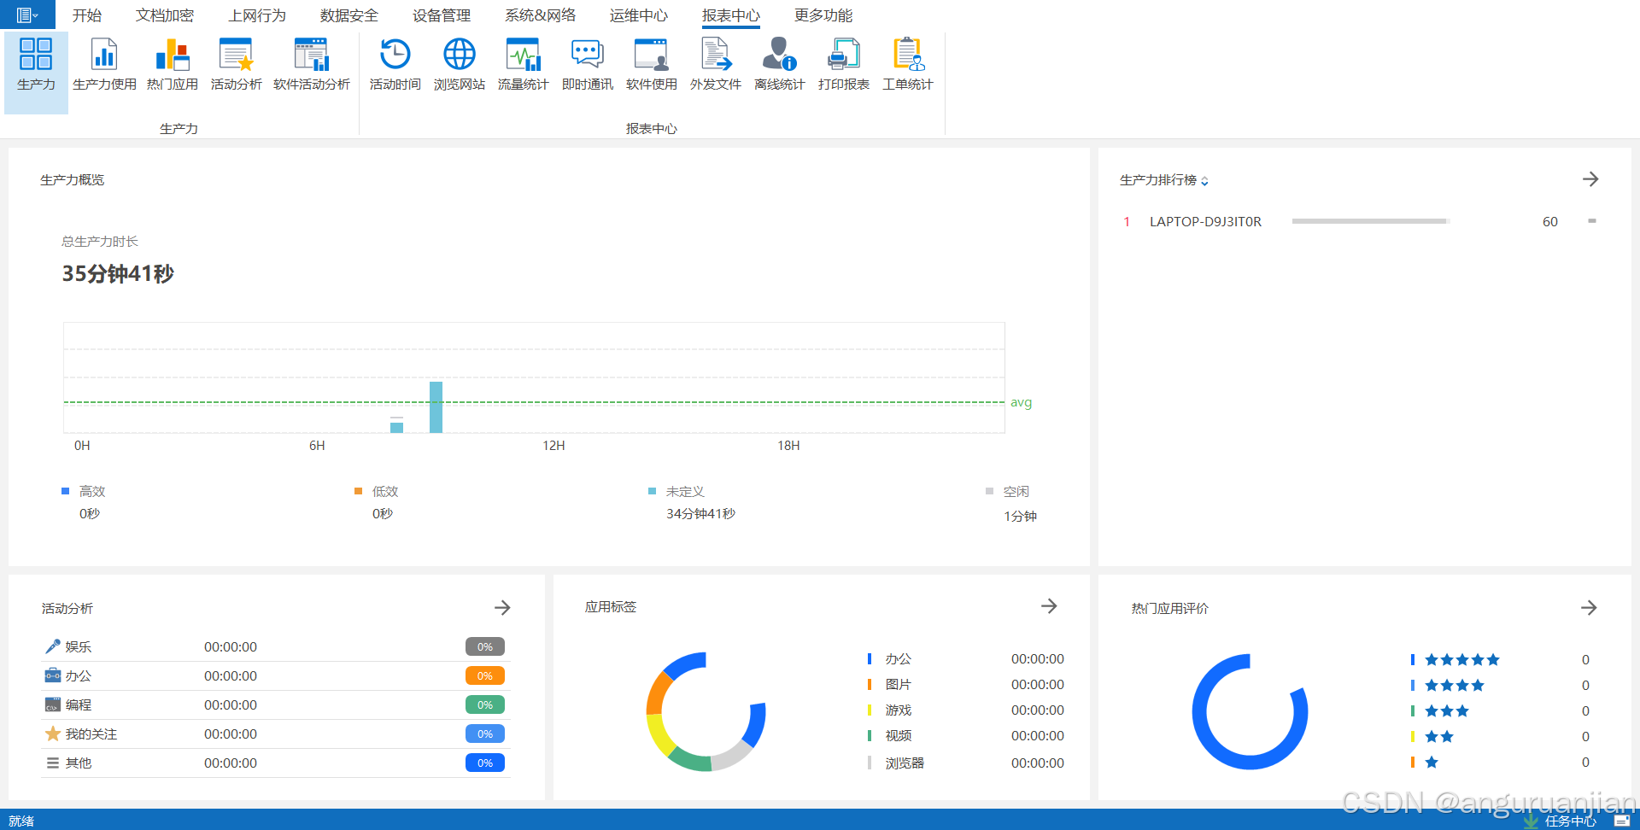Click the LAPTOP-D9J3IT0R ranking progress bar
The image size is (1640, 830).
click(x=1370, y=221)
